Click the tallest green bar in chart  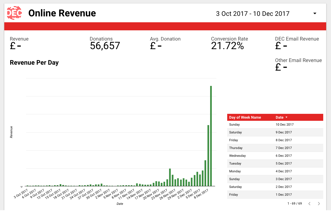211,136
